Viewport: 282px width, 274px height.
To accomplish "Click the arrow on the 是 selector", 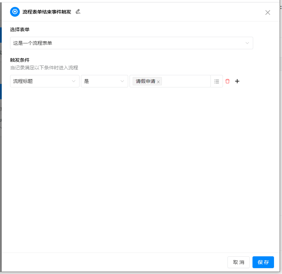I will [x=122, y=81].
